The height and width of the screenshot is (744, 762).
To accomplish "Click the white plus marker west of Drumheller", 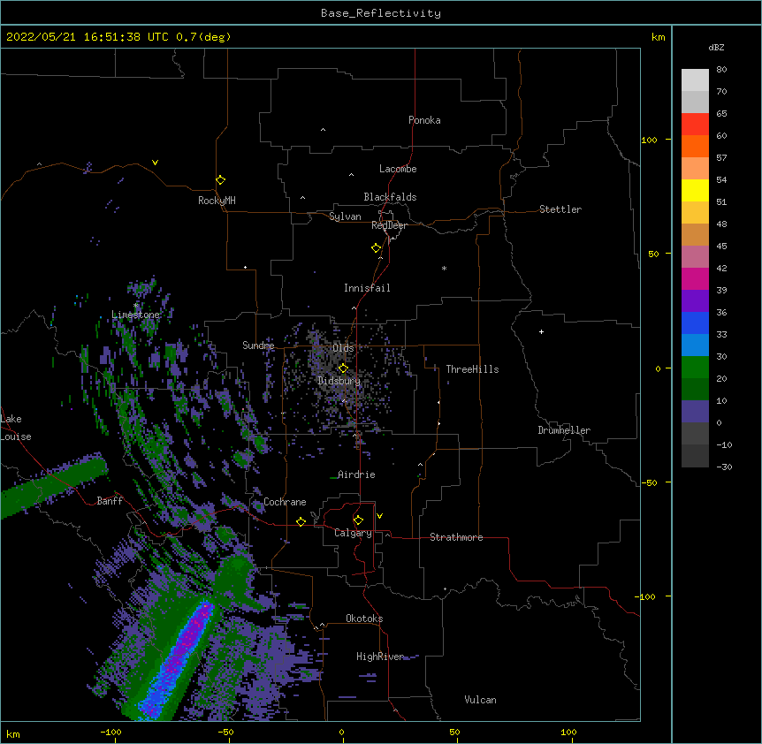I will pyautogui.click(x=541, y=331).
